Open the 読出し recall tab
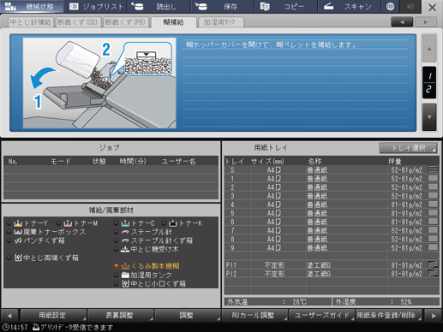Screen dimensions: 443x332 [x=159, y=6]
